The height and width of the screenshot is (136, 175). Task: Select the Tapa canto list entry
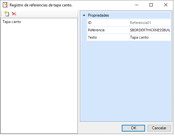tap(12, 22)
